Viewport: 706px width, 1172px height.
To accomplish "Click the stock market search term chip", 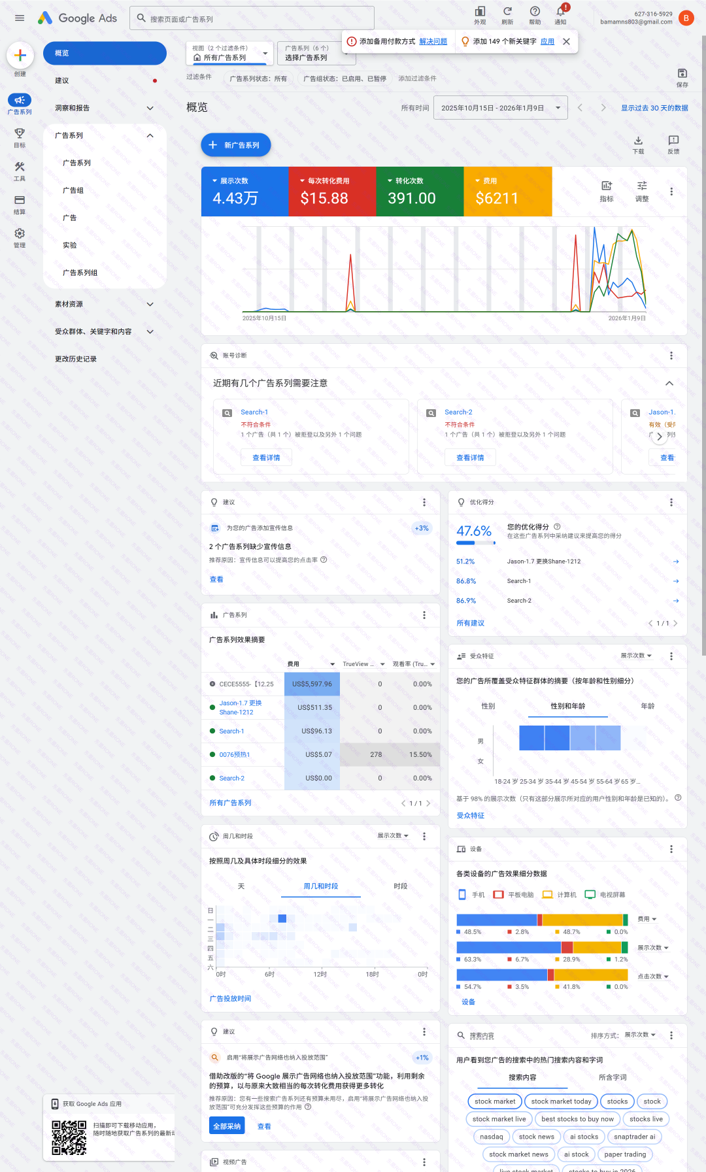I will (495, 1101).
